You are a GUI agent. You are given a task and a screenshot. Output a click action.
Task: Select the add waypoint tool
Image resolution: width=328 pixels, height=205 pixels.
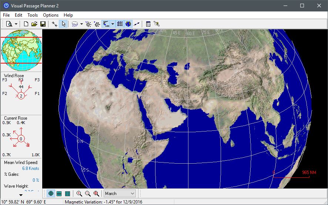55,24
